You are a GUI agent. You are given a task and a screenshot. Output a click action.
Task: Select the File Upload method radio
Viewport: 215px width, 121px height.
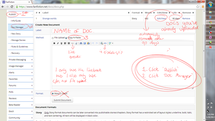[x=53, y=38]
